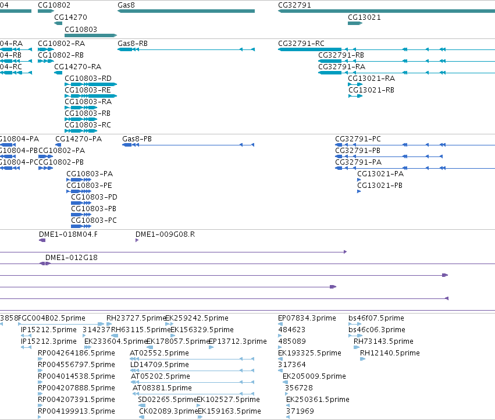This screenshot has height=420, width=495.
Task: Select protein label CG13021-PA
Action: pyautogui.click(x=380, y=174)
